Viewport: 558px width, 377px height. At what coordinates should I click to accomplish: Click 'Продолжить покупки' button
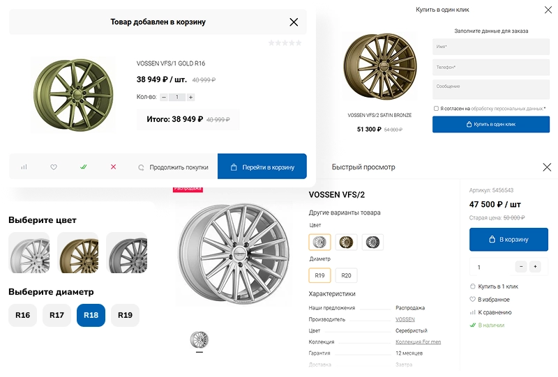(174, 167)
